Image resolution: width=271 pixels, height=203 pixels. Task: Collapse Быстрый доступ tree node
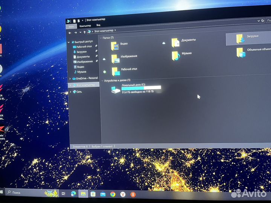pyautogui.click(x=69, y=42)
